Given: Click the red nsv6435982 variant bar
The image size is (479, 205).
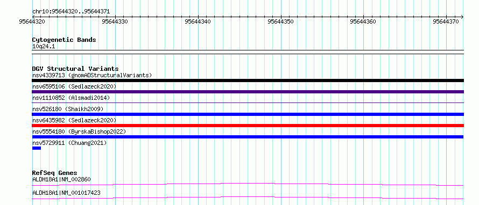Looking at the screenshot, I should (x=248, y=126).
